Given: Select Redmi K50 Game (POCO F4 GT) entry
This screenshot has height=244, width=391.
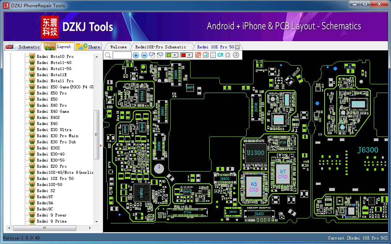Looking at the screenshot, I should pos(65,87).
